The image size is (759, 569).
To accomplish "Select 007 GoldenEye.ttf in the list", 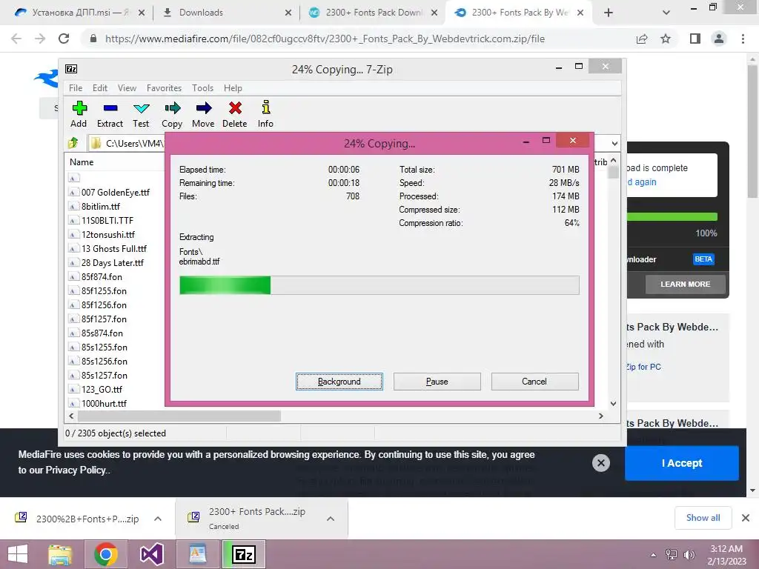I will [x=115, y=192].
